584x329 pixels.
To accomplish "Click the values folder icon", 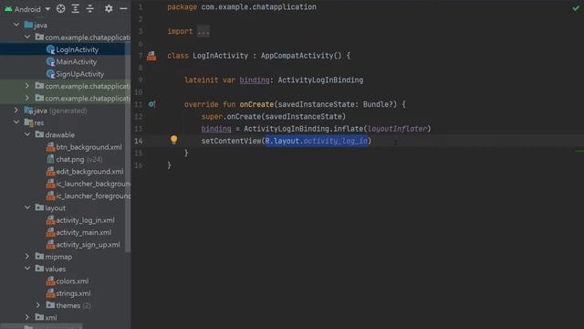I will click(x=39, y=268).
